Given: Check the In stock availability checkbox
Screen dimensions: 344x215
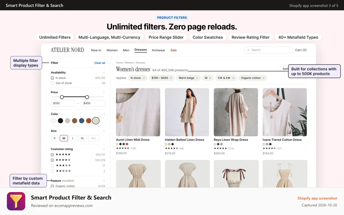Looking at the screenshot, I should (x=52, y=78).
